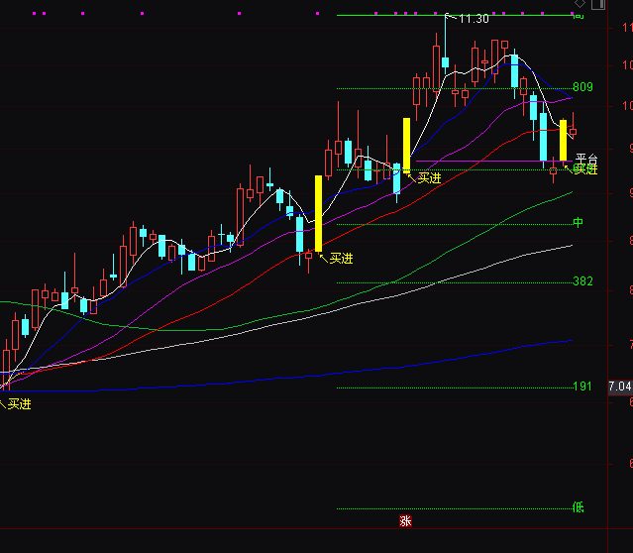
Task: Click the last red candlestick on right
Action: 573,131
